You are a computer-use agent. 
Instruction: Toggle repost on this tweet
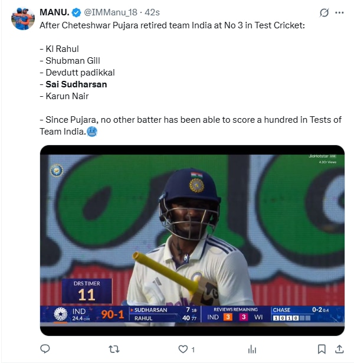click(x=114, y=349)
